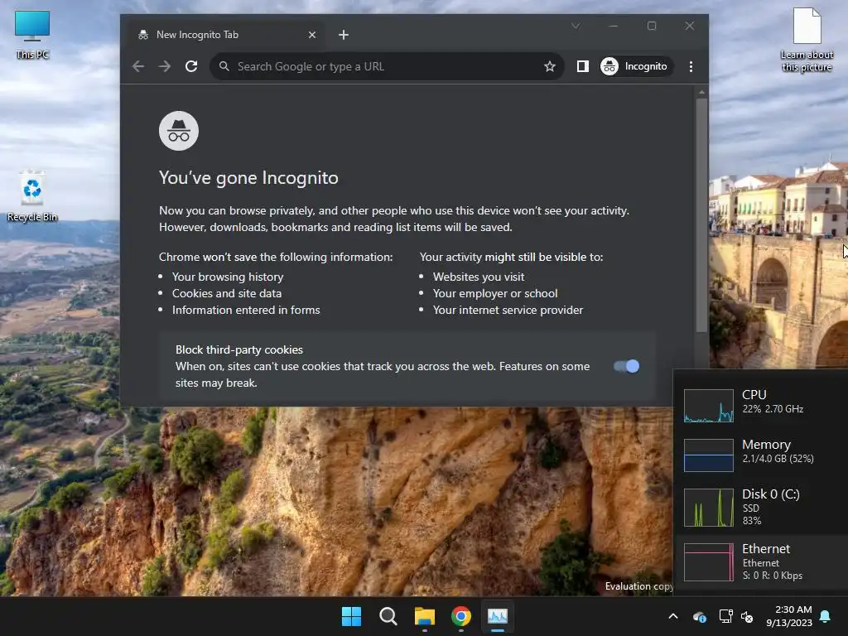Select Ethernet performance item
This screenshot has height=636, width=848.
pos(762,562)
